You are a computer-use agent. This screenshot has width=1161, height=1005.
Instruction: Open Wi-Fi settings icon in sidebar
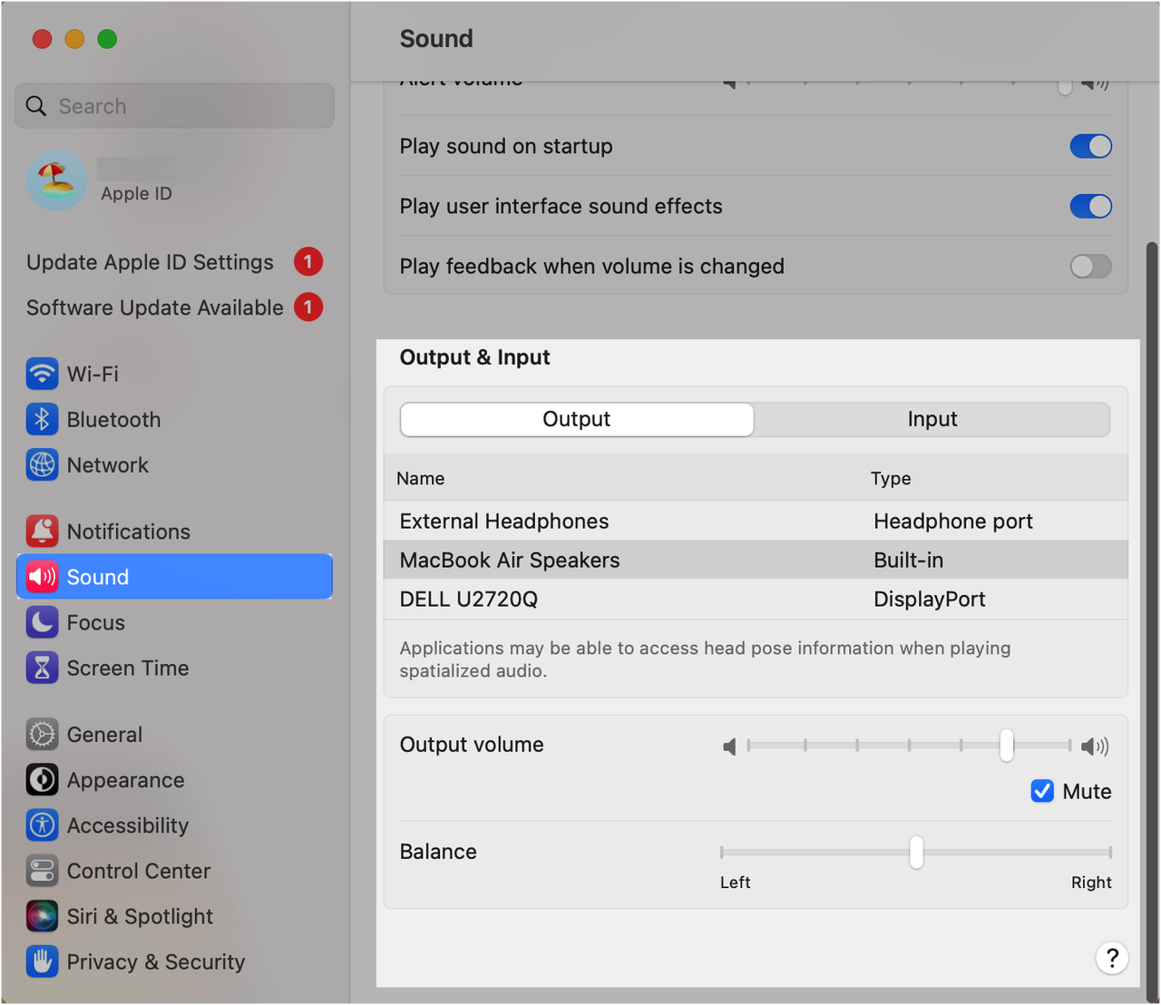[42, 374]
